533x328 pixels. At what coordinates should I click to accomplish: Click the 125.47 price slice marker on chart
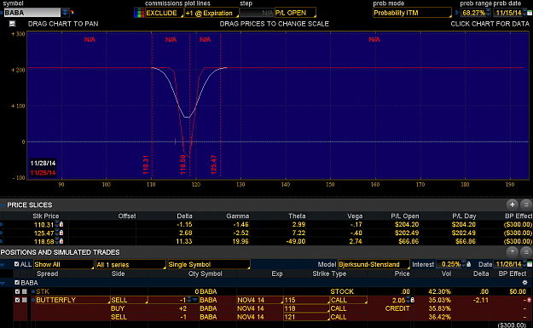213,164
